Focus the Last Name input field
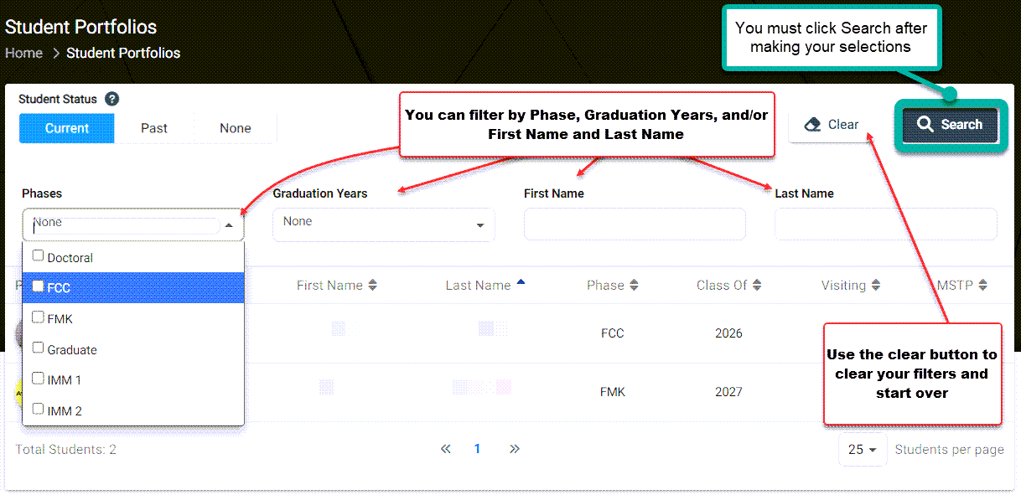1021x495 pixels. coord(885,224)
